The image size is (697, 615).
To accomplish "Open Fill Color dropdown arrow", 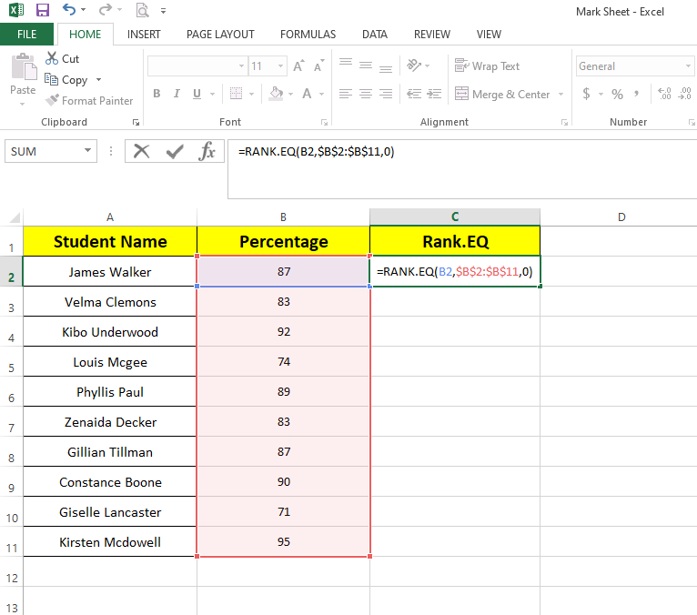I will (290, 95).
